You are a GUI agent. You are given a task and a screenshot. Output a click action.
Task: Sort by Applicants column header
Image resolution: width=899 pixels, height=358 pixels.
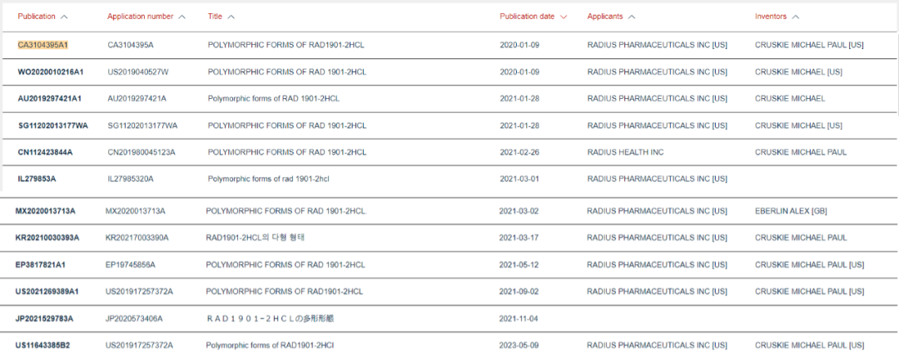[611, 17]
